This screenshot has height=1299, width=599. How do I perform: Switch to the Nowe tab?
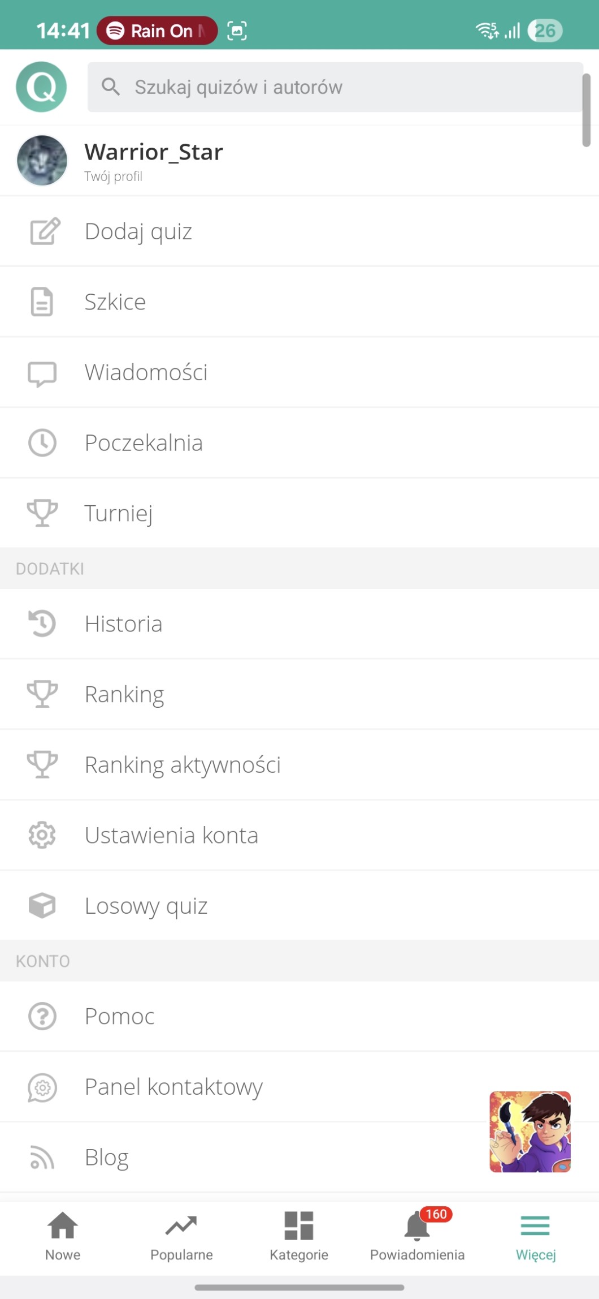tap(63, 1237)
